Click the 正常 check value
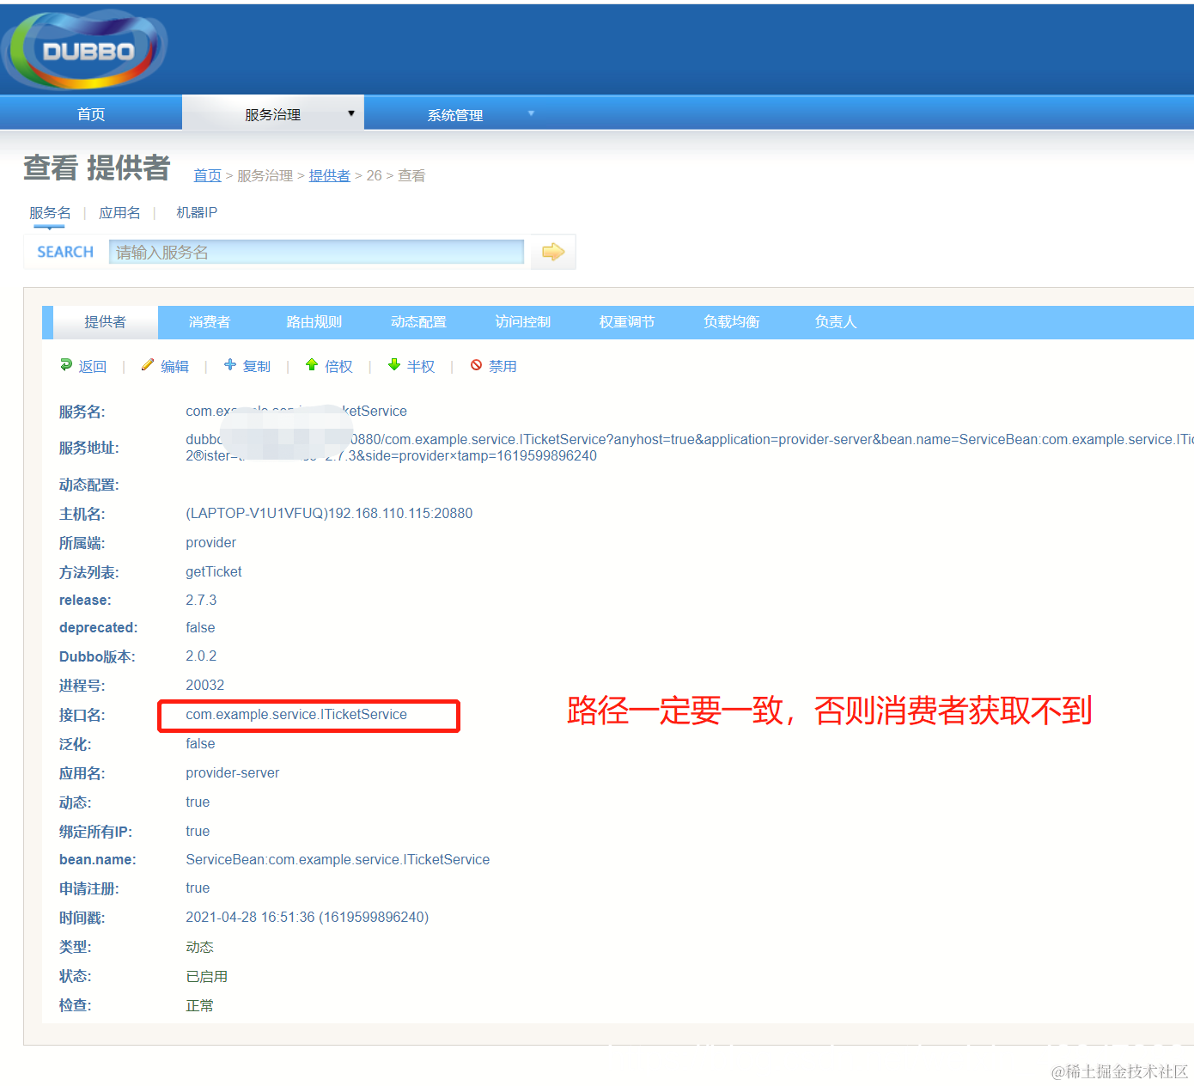The image size is (1194, 1086). click(x=199, y=1005)
